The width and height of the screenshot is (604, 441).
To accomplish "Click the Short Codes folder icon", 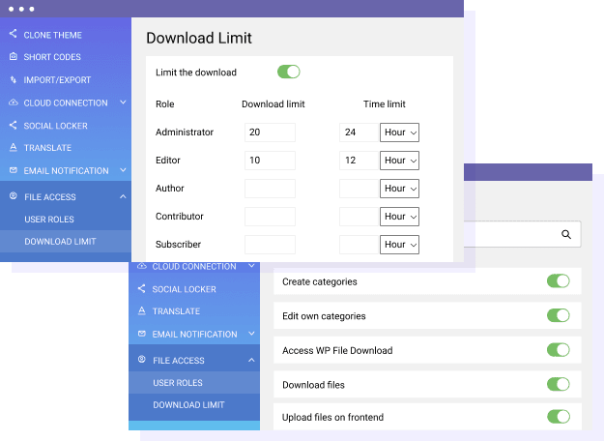I will [13, 57].
